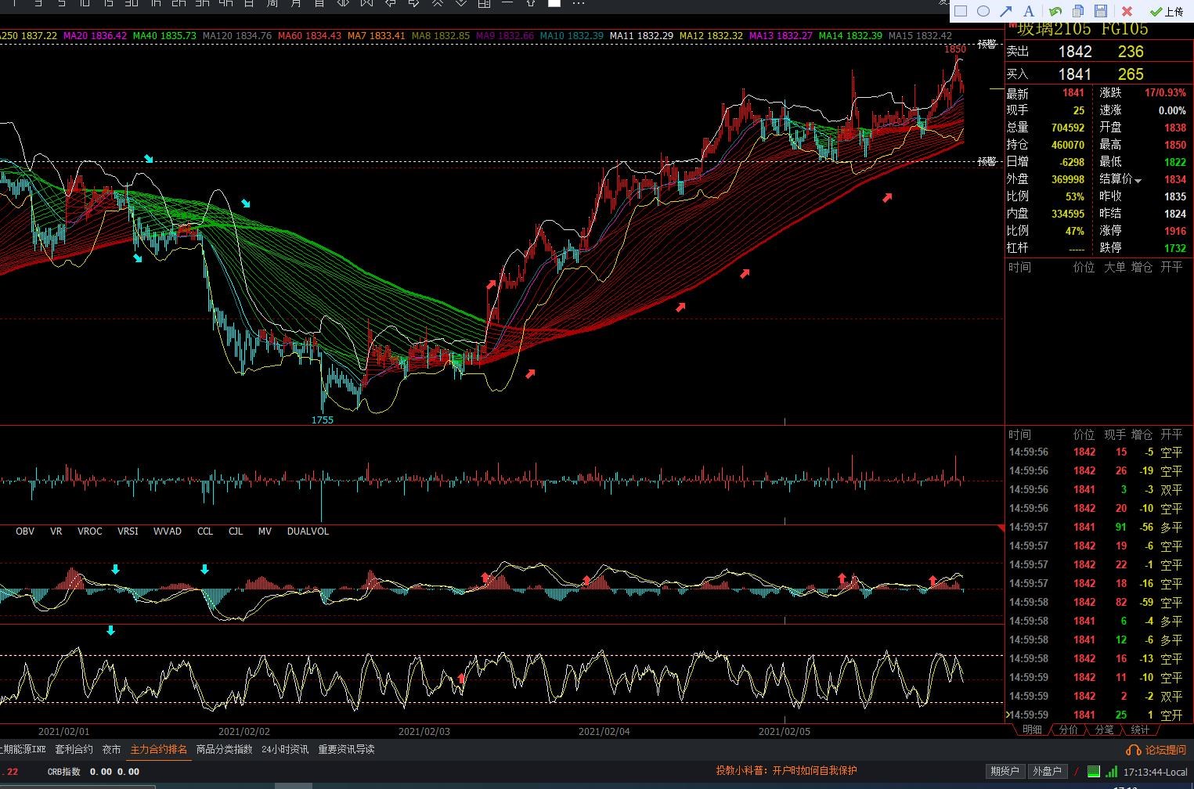Switch to the 明细 tab
This screenshot has width=1194, height=789.
1032,730
